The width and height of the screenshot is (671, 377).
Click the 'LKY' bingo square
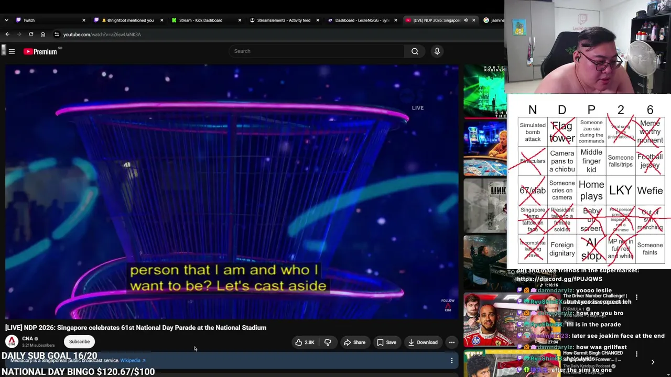(x=621, y=191)
